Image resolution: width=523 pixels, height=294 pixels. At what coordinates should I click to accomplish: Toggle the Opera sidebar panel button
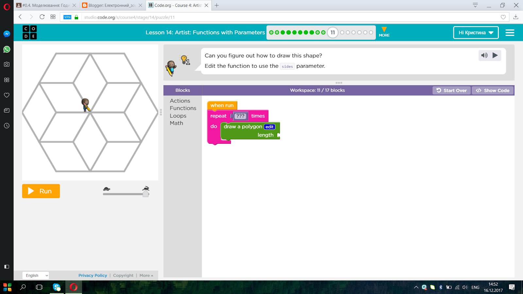tap(7, 267)
